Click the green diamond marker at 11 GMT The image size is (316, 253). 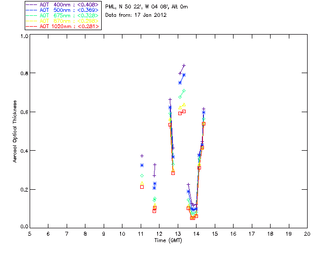point(142,176)
